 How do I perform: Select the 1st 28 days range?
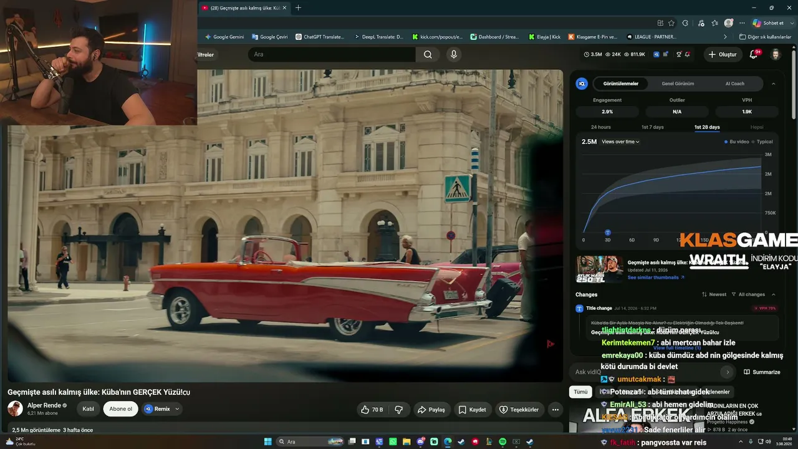[707, 127]
